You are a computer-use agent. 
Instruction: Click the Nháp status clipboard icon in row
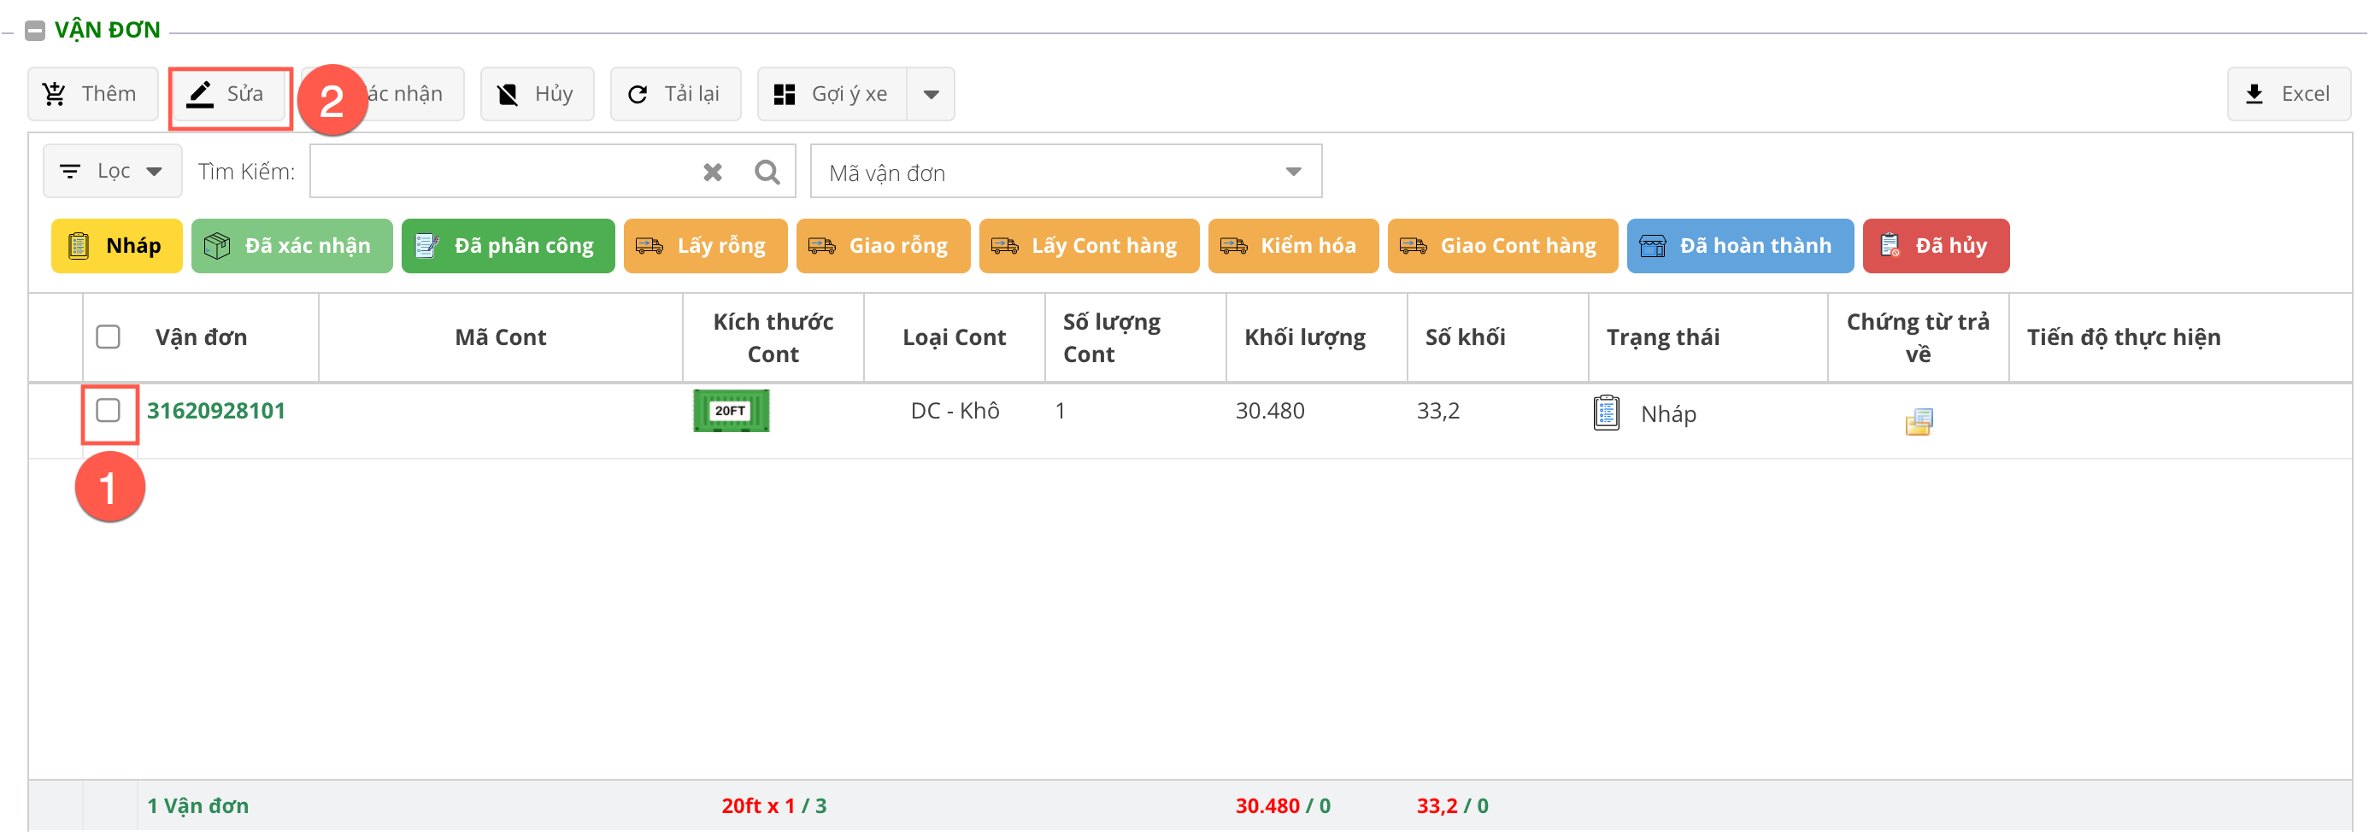coord(1606,413)
